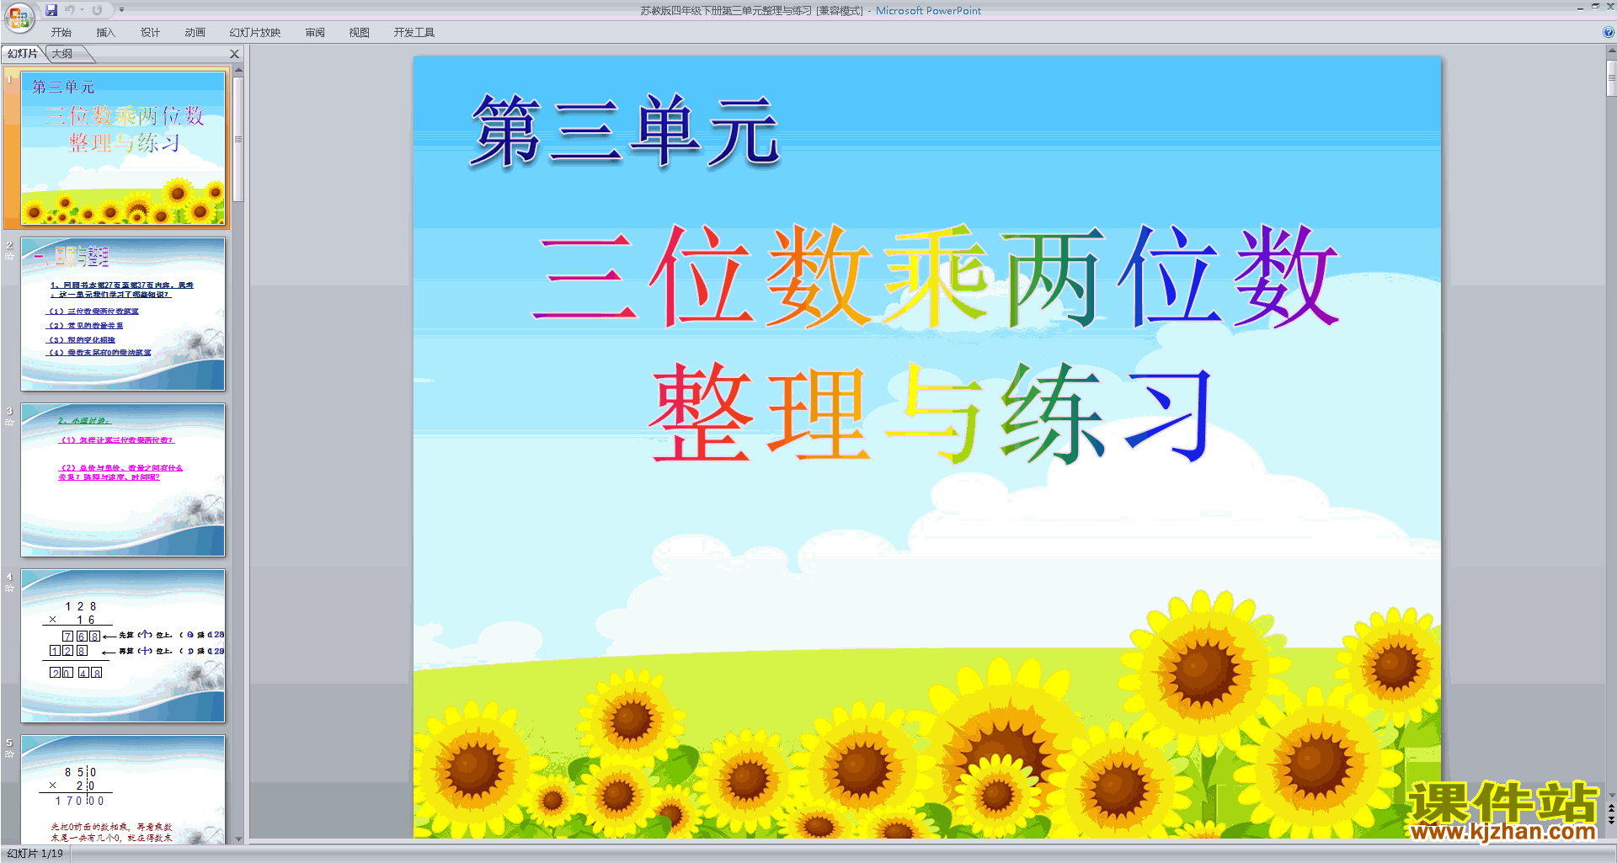
Task: Click the 幻灯片 1/19 status bar indicator
Action: (x=35, y=854)
